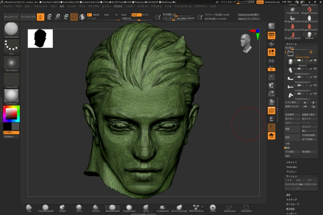This screenshot has height=215, width=323.
Task: Open the Zプラグイン menu
Action: (x=201, y=6)
